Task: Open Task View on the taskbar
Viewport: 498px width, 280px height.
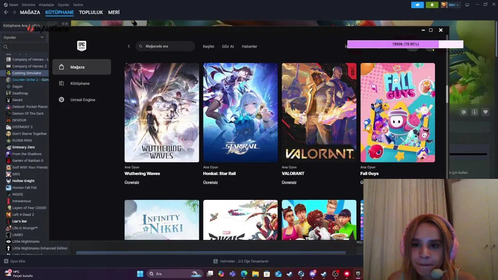Action: pos(210,274)
